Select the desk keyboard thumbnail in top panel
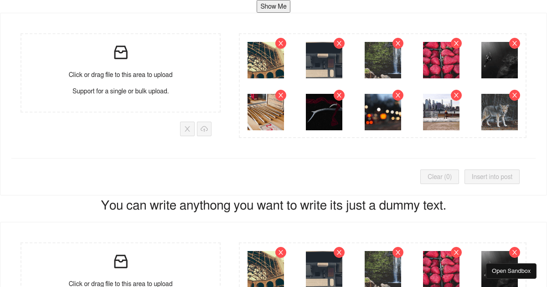The height and width of the screenshot is (287, 547). pyautogui.click(x=324, y=60)
